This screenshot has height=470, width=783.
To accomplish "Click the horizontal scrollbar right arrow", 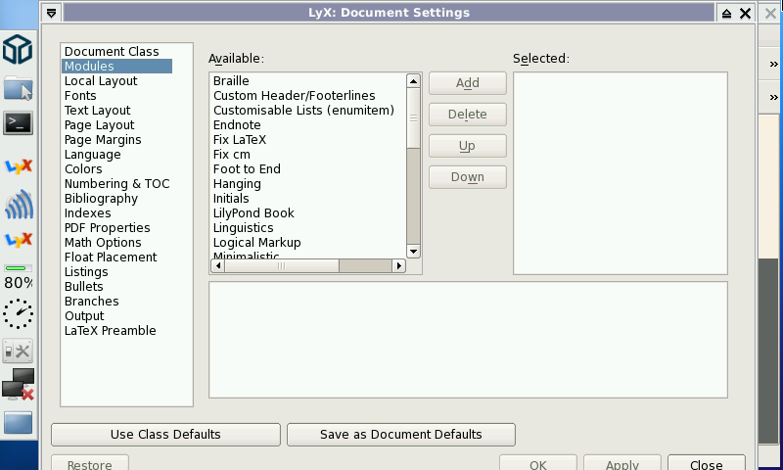I will [x=398, y=265].
